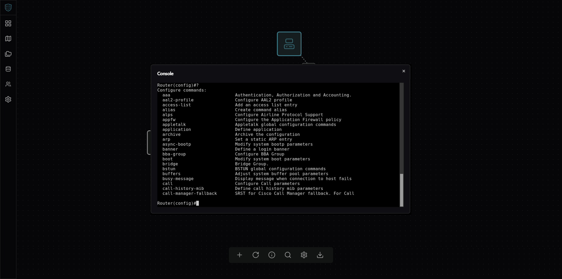Click the Console title header
Viewport: 562px width, 279px height.
coord(165,74)
